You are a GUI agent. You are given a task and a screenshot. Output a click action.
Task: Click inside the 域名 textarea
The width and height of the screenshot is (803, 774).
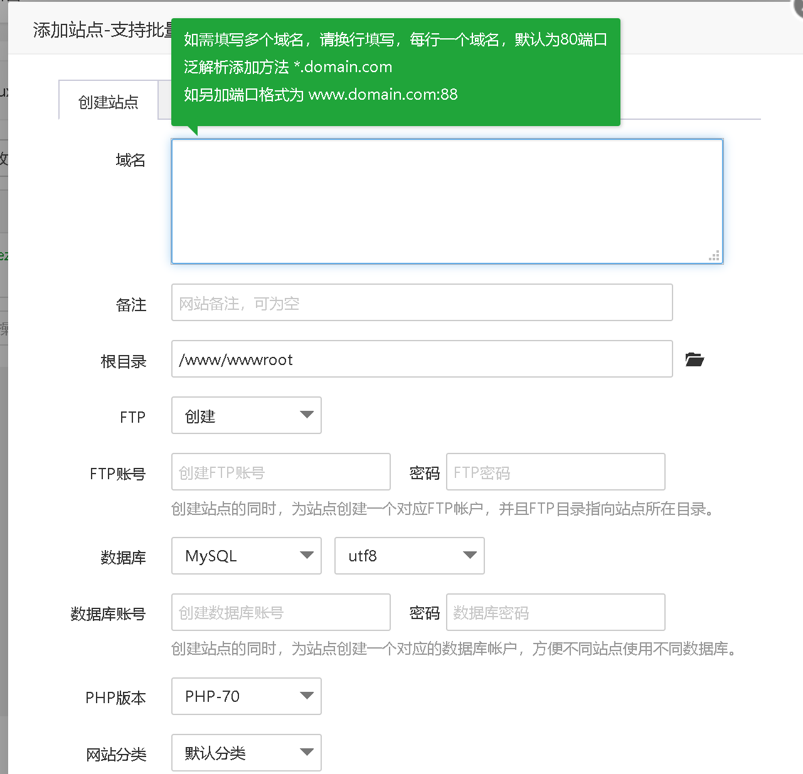click(447, 201)
